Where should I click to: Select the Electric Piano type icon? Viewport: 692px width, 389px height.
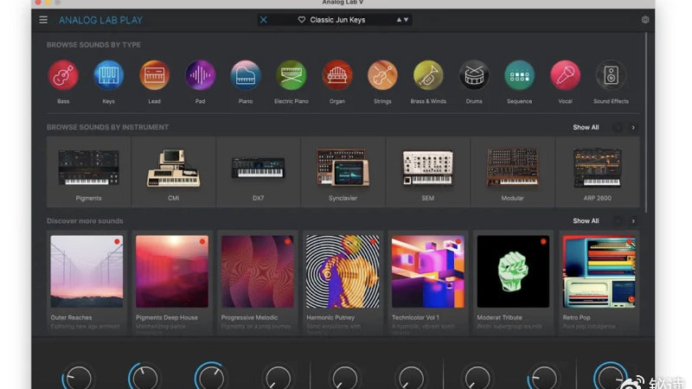point(292,76)
